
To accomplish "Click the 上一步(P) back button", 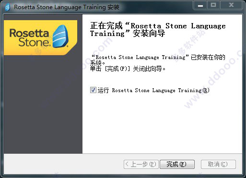I will (x=141, y=164).
